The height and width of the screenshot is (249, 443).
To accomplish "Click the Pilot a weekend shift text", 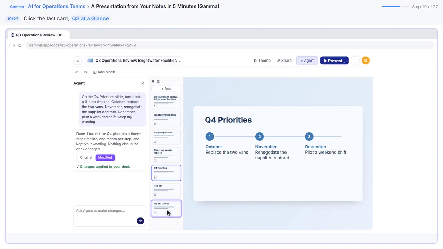I will coord(326,152).
